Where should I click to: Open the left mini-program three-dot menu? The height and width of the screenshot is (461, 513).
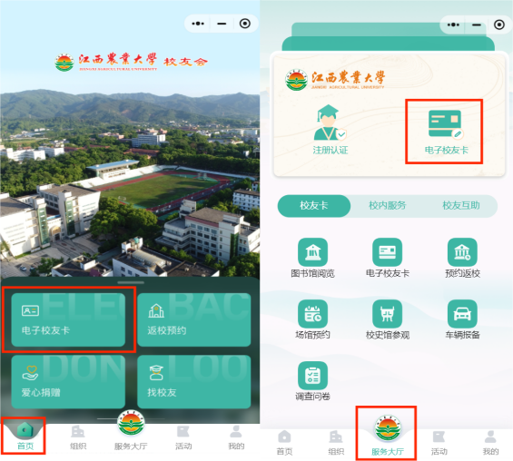tap(198, 24)
